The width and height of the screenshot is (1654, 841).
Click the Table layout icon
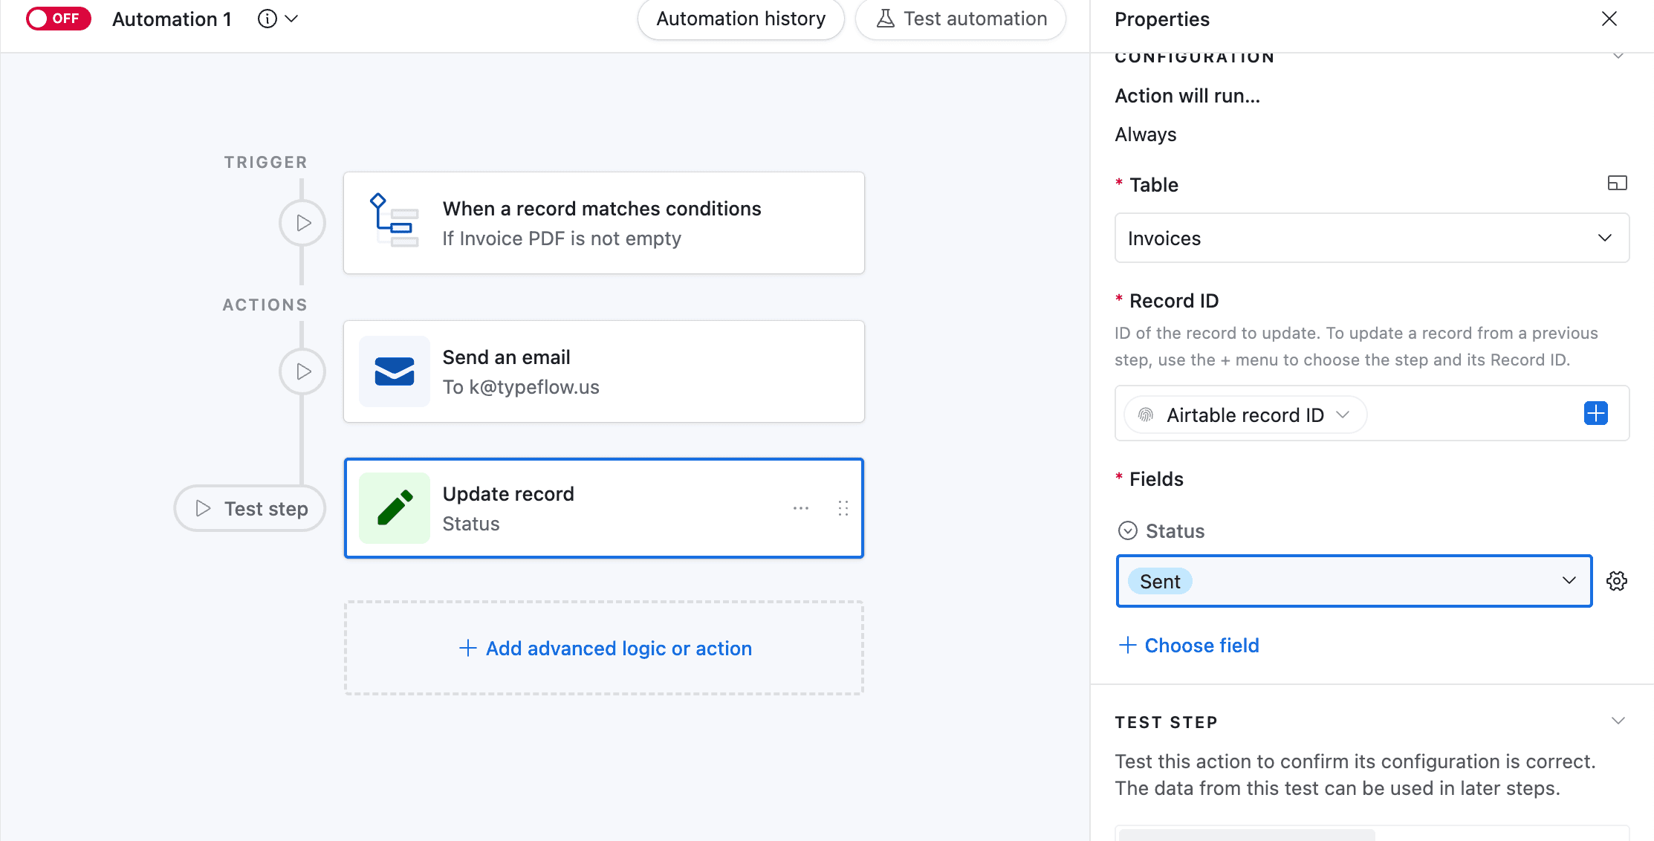(1617, 183)
